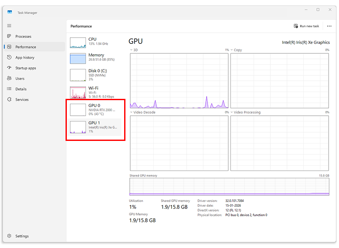Click inside the Copy usage graph
The height and width of the screenshot is (248, 339).
pyautogui.click(x=280, y=81)
